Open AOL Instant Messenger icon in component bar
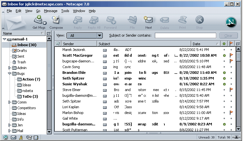 [21, 137]
